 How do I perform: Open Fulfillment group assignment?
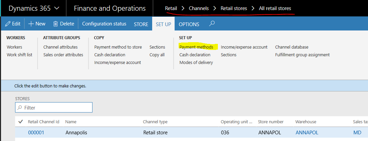(x=302, y=55)
